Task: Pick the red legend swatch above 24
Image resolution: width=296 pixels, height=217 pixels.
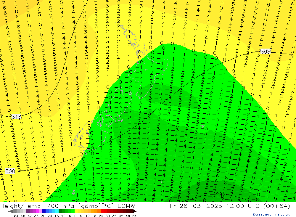Action: point(102,211)
